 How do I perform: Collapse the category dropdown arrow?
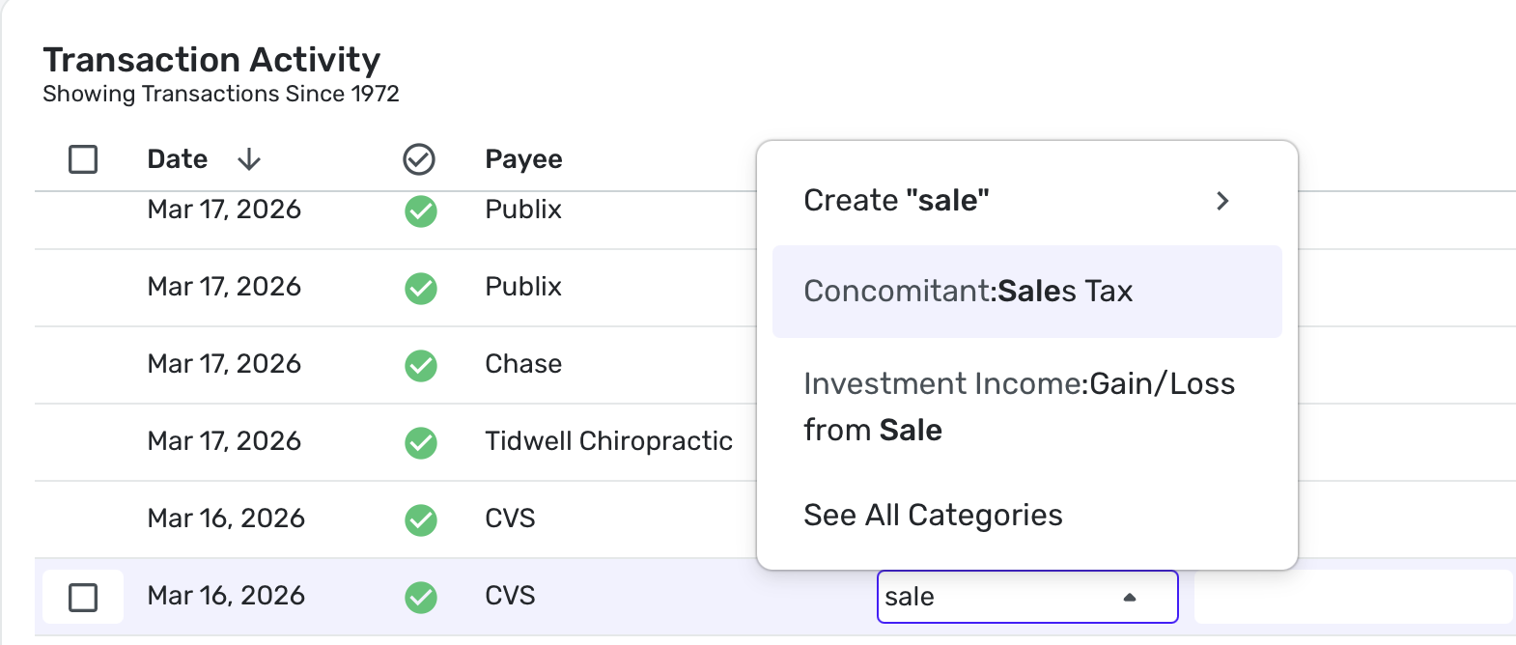click(x=1130, y=598)
